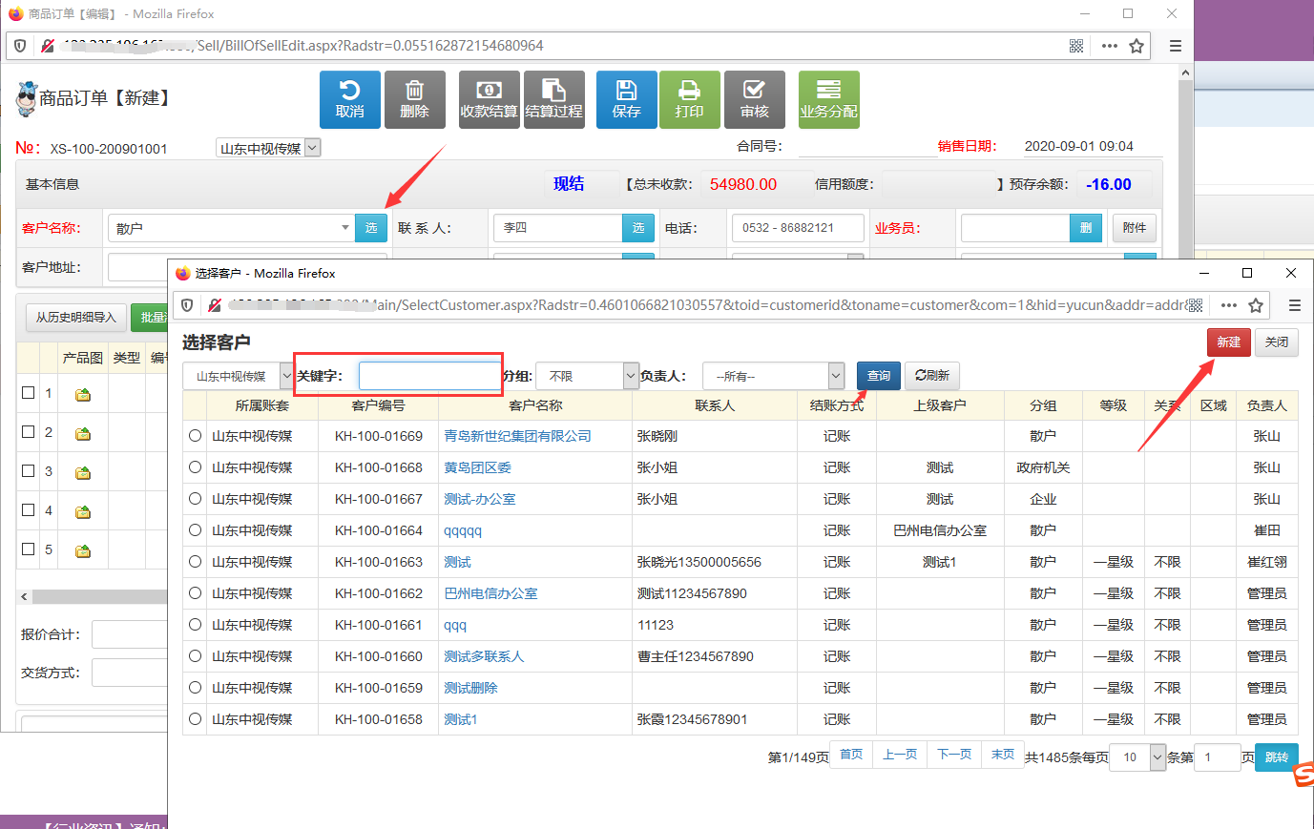Expand 客户名称 散户 combo box arrow

[344, 228]
